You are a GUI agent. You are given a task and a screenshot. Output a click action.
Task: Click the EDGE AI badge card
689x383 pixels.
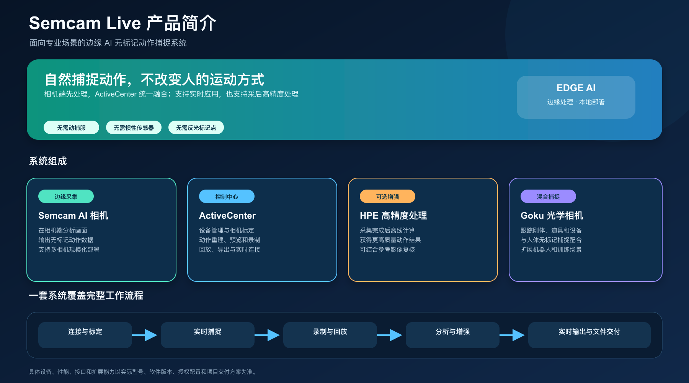[x=576, y=97]
